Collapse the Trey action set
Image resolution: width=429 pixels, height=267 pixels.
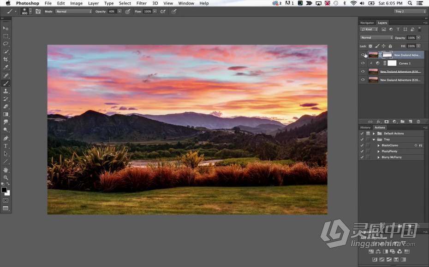click(x=374, y=139)
